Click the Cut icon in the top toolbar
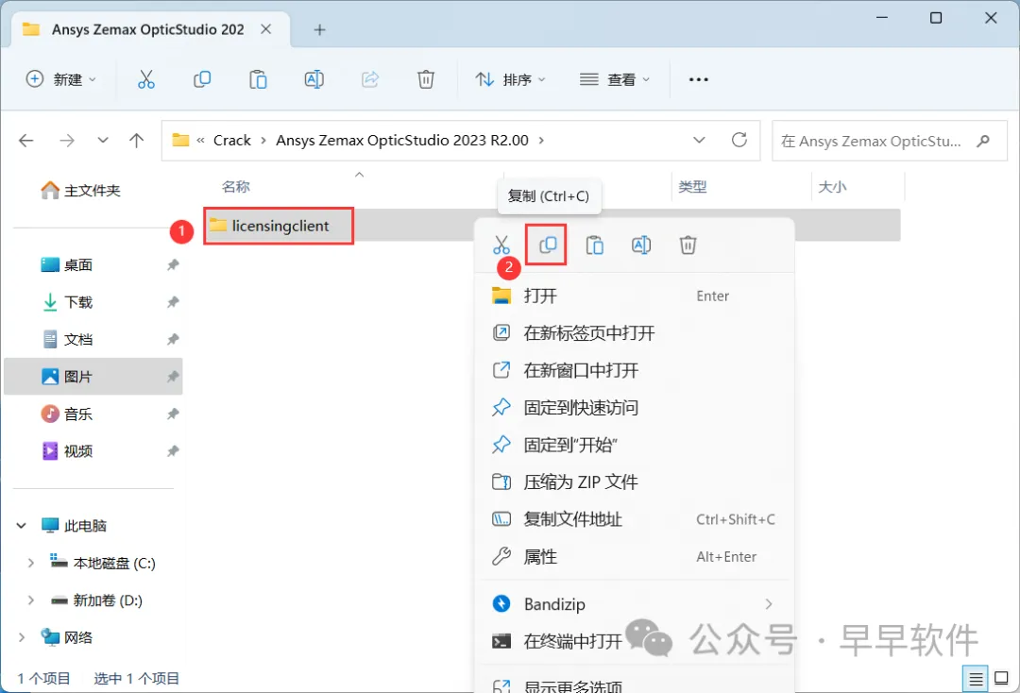The image size is (1020, 693). click(x=145, y=79)
